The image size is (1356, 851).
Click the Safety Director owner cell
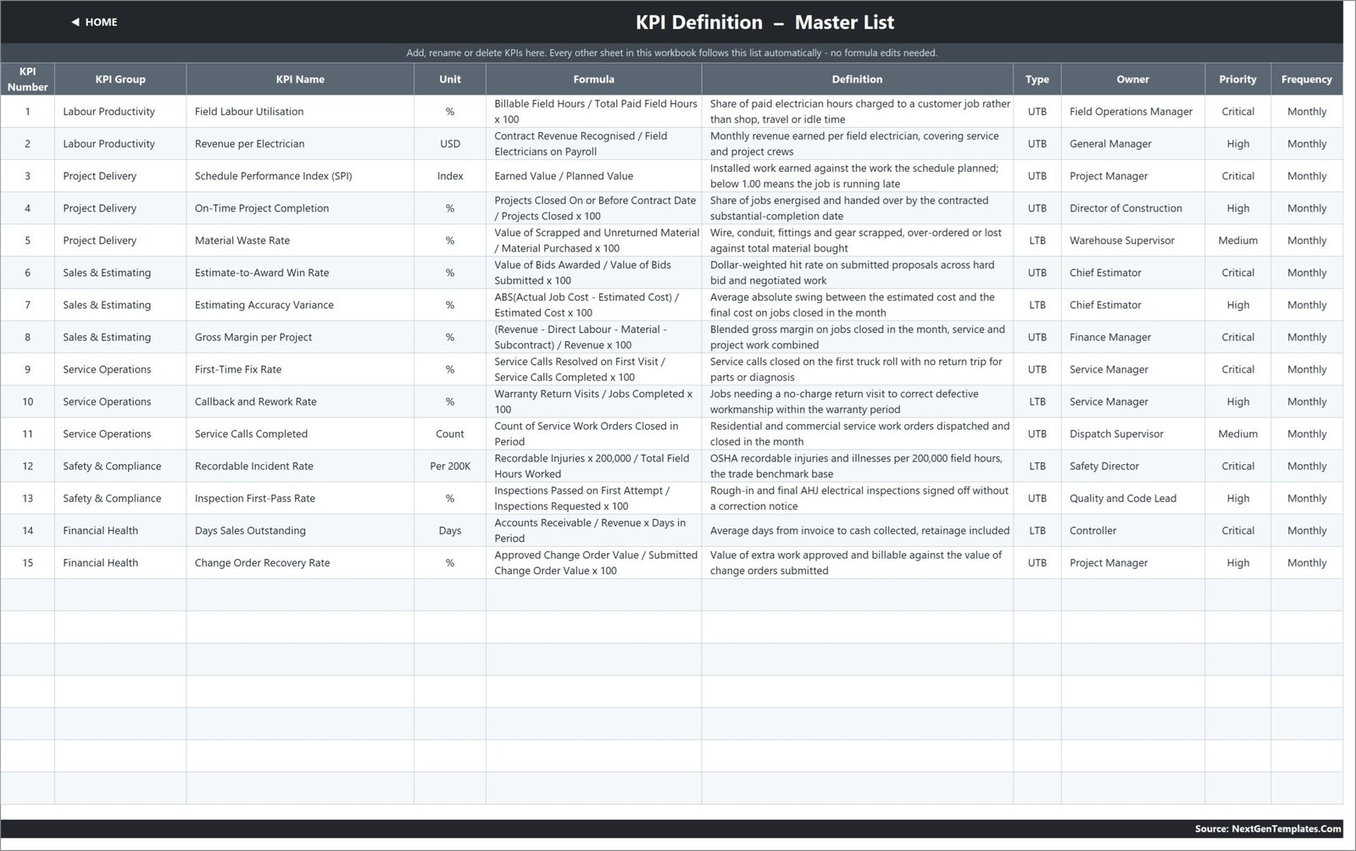[x=1132, y=466]
